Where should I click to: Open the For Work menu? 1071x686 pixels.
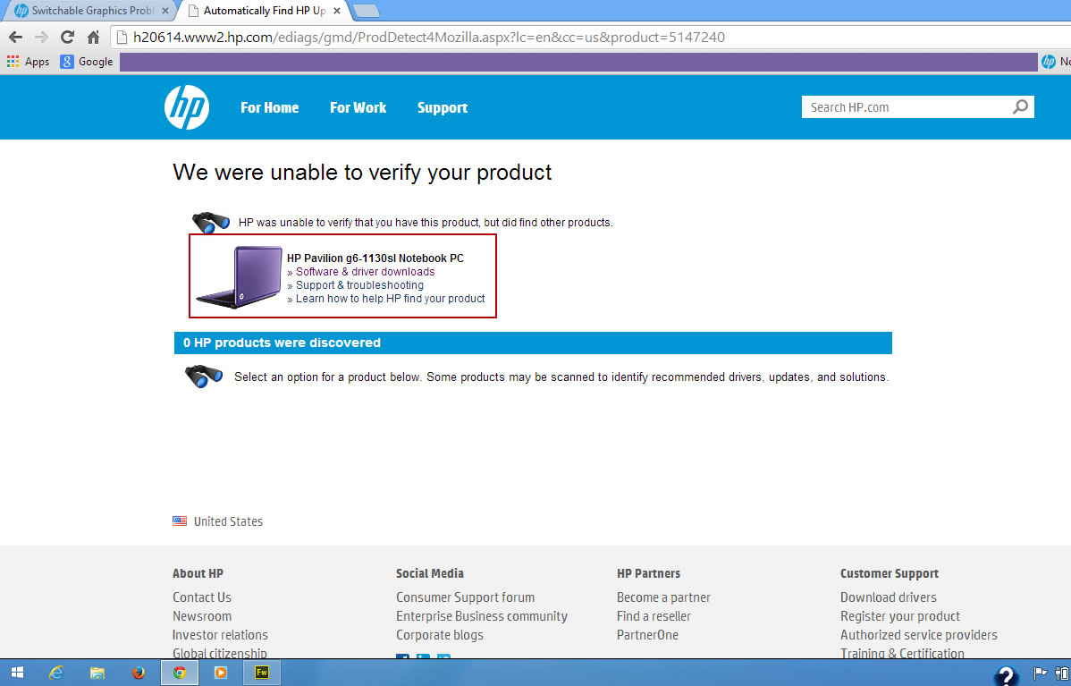coord(358,107)
